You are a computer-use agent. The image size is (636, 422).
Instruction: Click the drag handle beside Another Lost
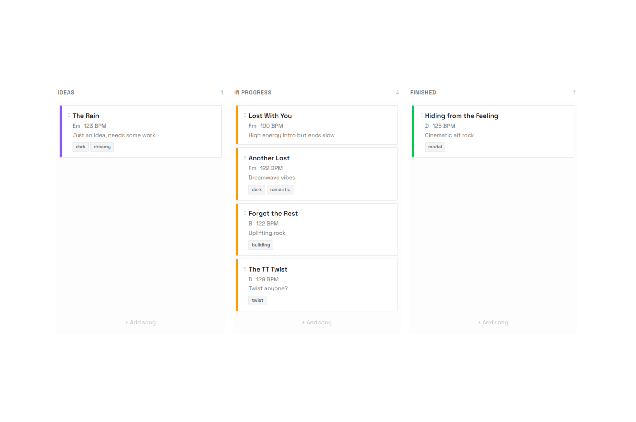[x=245, y=158]
